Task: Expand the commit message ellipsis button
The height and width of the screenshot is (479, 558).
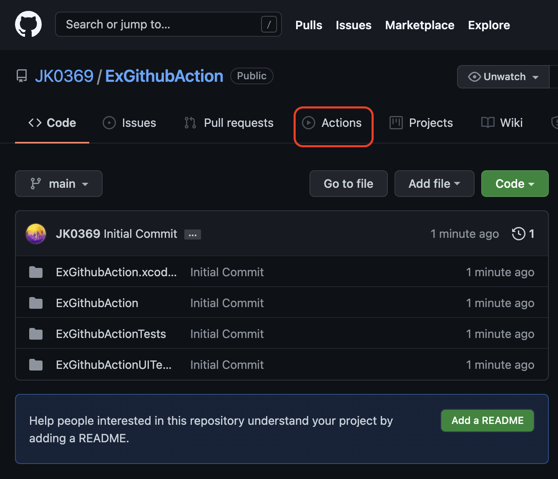Action: 193,234
